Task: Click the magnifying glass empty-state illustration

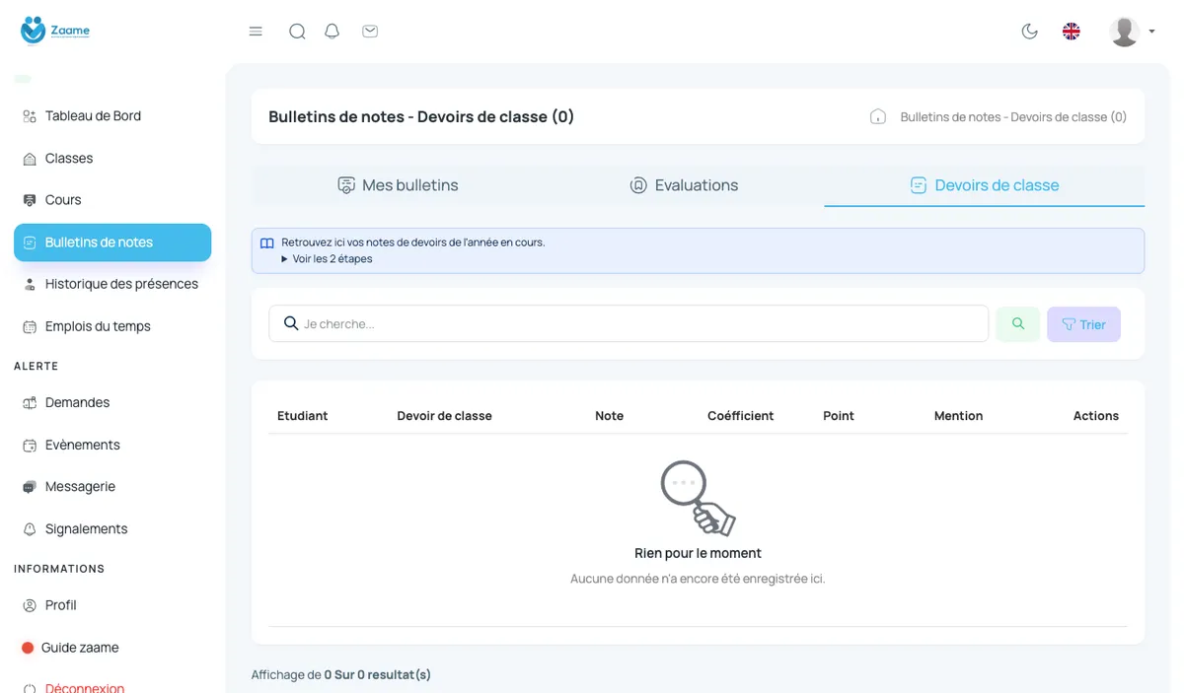Action: click(x=698, y=498)
